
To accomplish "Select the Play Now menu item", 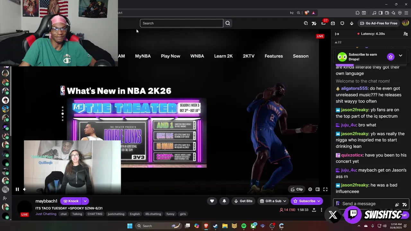I will (171, 56).
